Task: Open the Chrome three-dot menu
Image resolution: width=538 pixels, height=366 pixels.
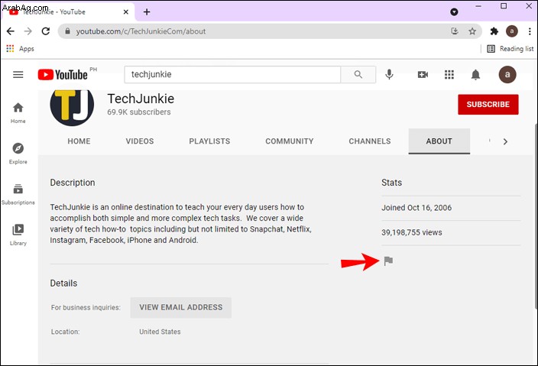Action: pyautogui.click(x=530, y=31)
